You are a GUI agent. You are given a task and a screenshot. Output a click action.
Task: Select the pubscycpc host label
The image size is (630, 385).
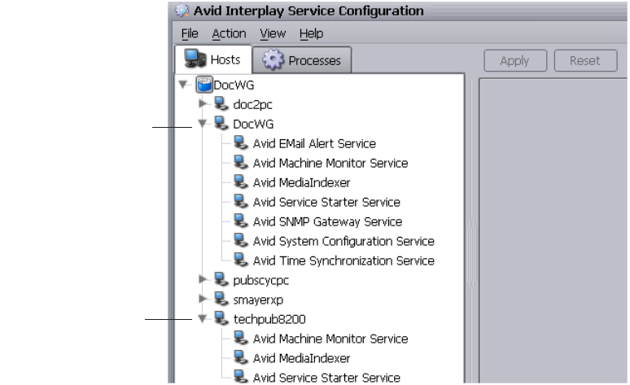[261, 281]
